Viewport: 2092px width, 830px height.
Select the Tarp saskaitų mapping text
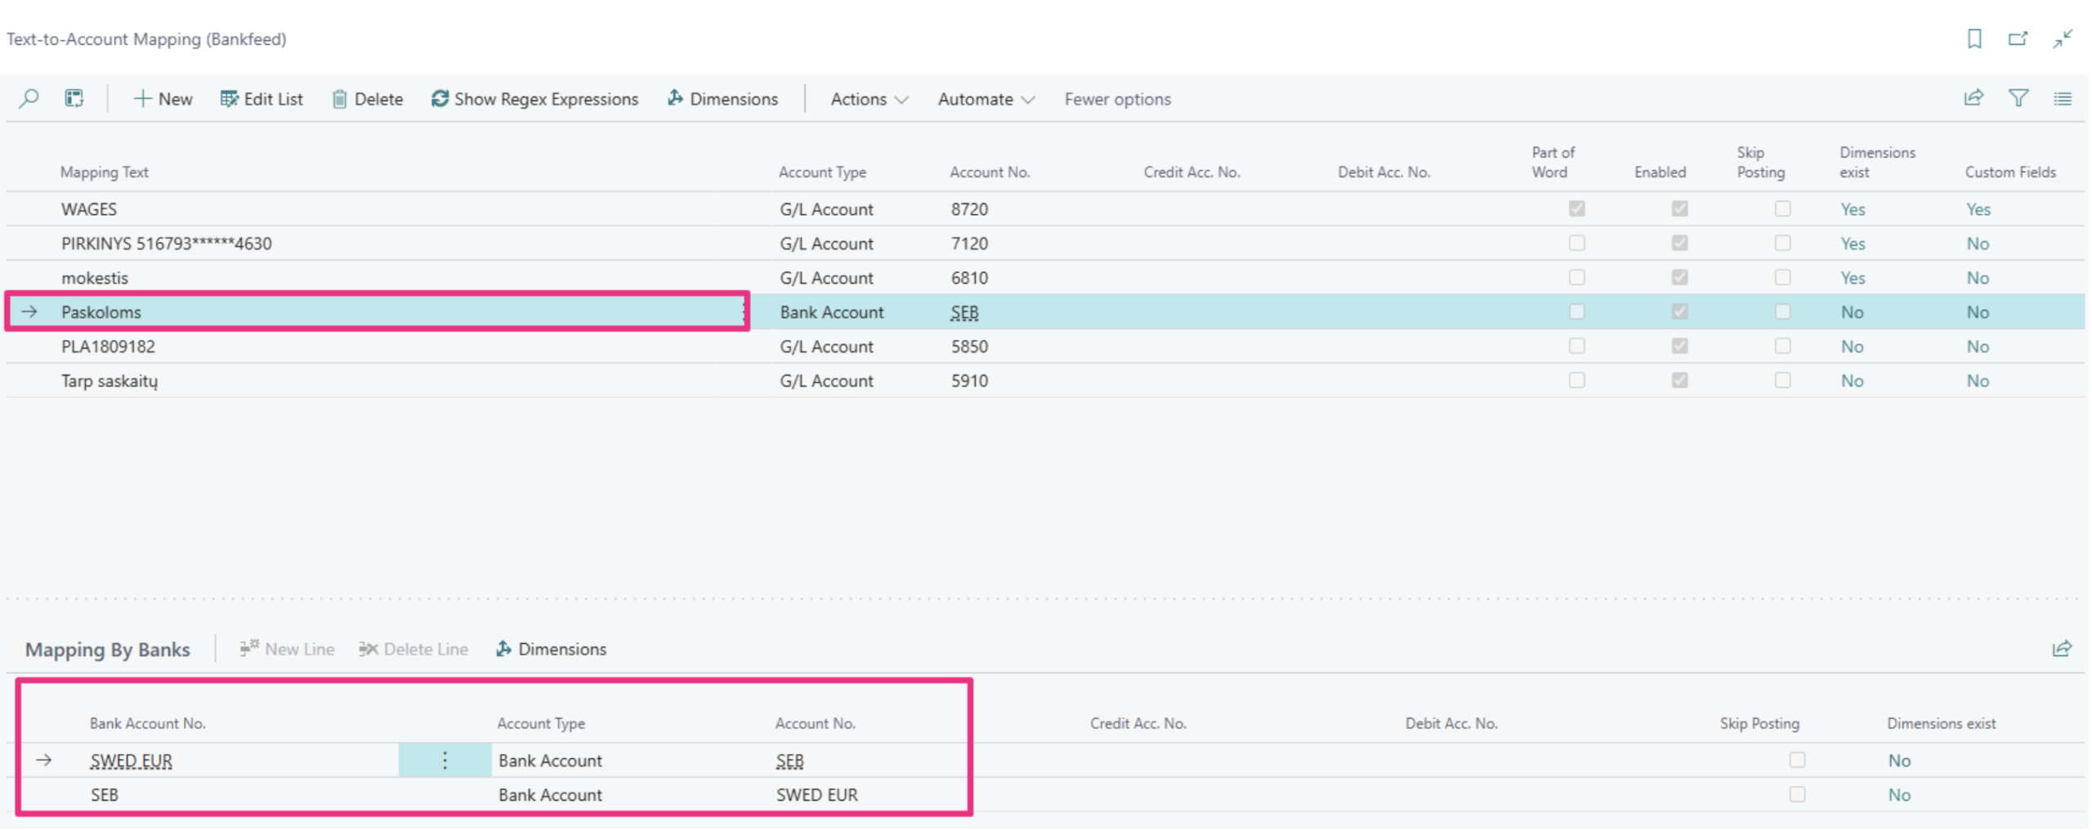click(110, 381)
